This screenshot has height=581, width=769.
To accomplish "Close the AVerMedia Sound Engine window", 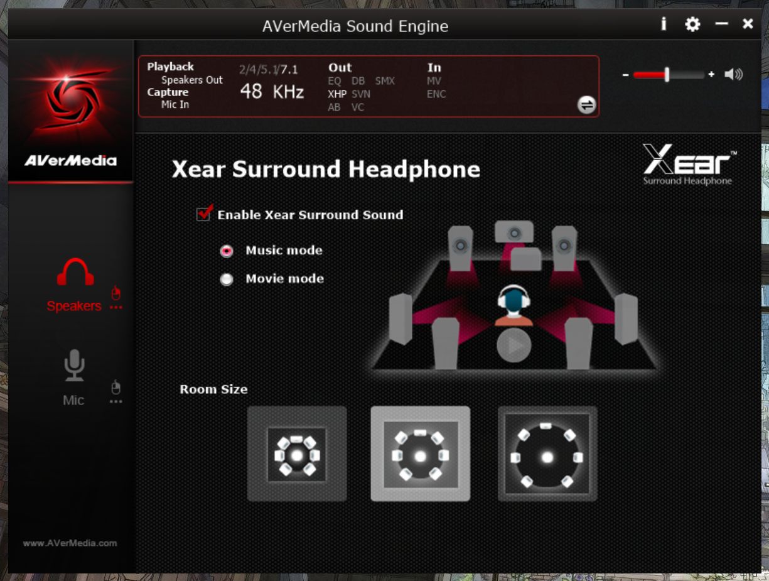I will (748, 24).
